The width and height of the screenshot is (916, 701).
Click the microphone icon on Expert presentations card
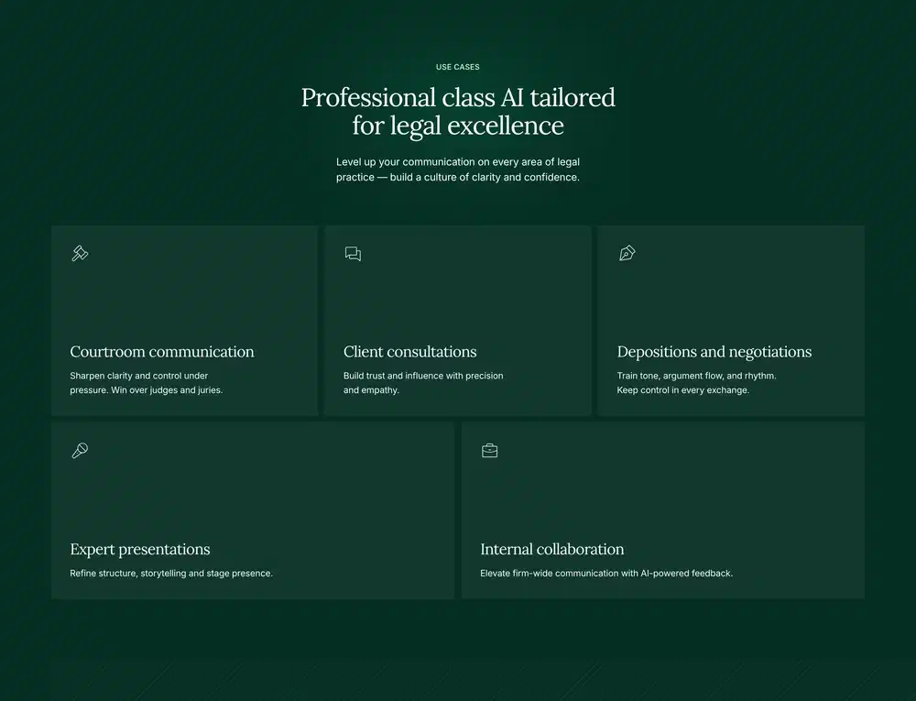pyautogui.click(x=80, y=451)
